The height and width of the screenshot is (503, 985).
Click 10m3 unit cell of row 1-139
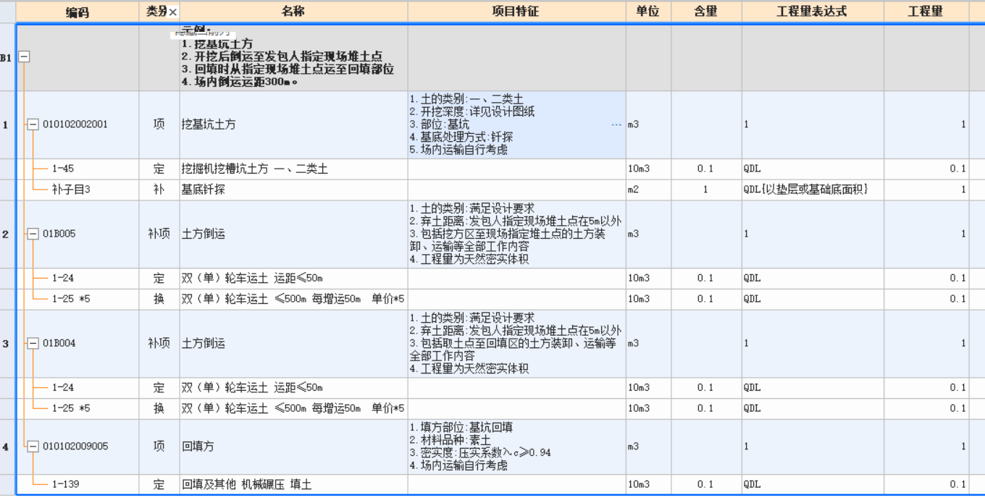pos(648,484)
